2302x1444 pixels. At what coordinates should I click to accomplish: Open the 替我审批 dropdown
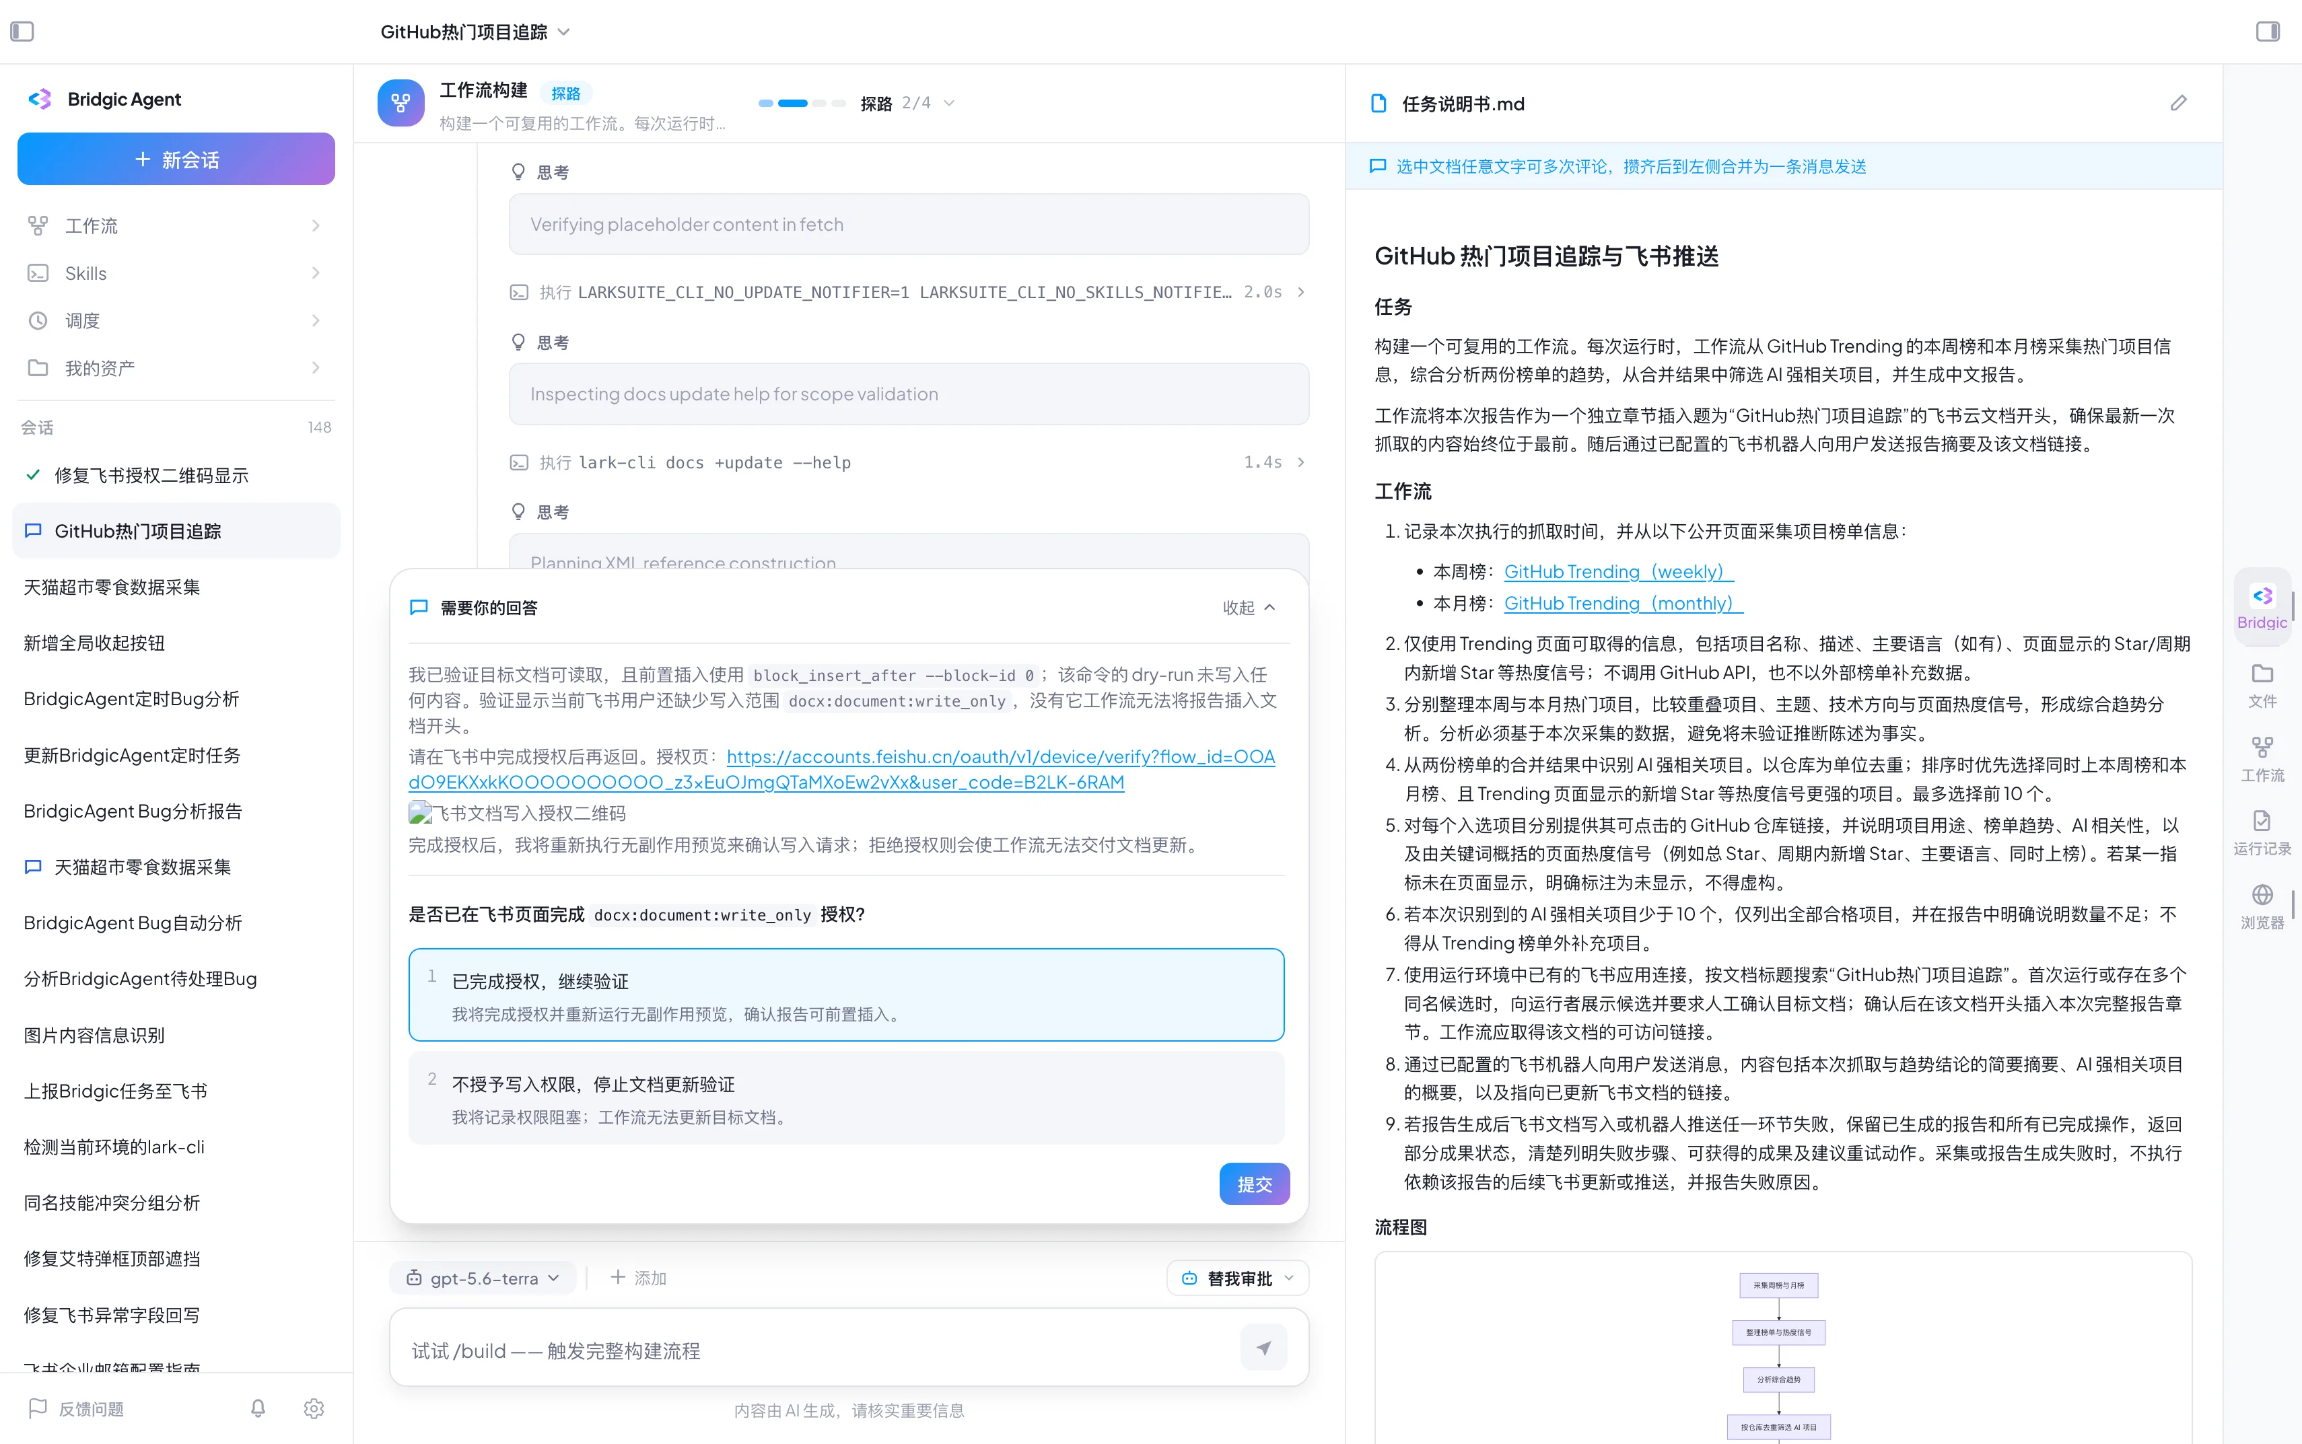click(1238, 1278)
